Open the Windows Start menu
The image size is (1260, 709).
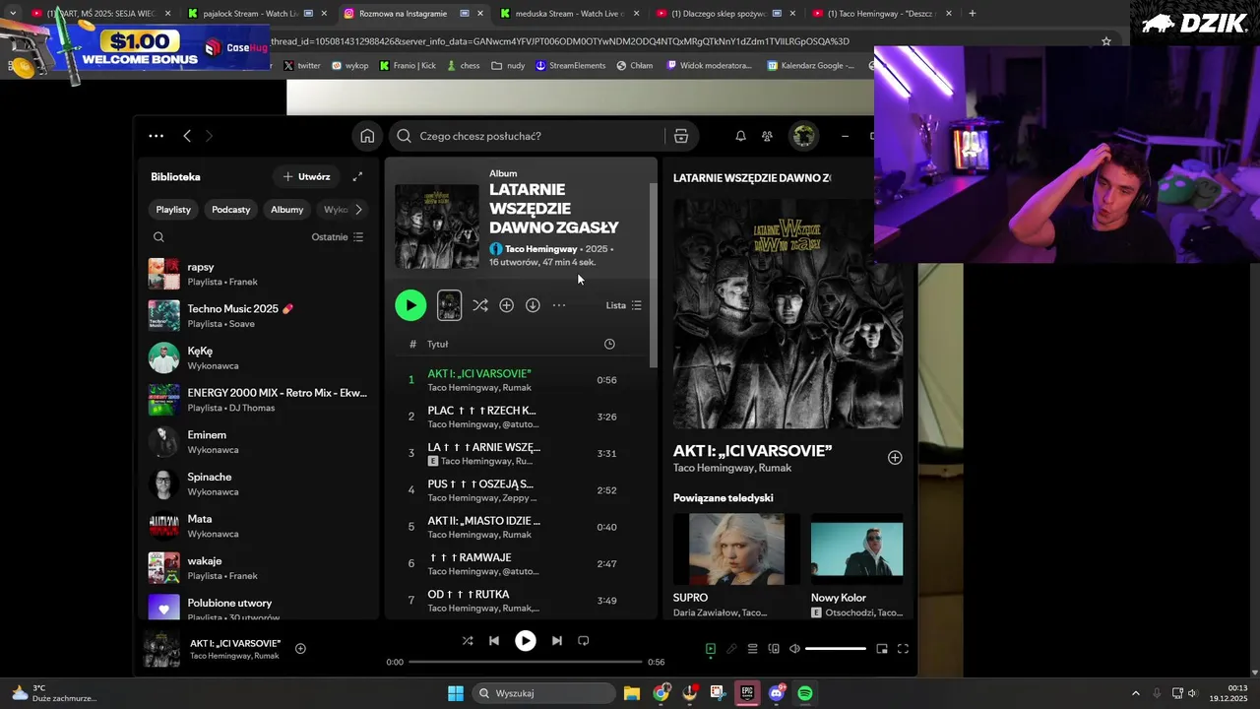(455, 693)
